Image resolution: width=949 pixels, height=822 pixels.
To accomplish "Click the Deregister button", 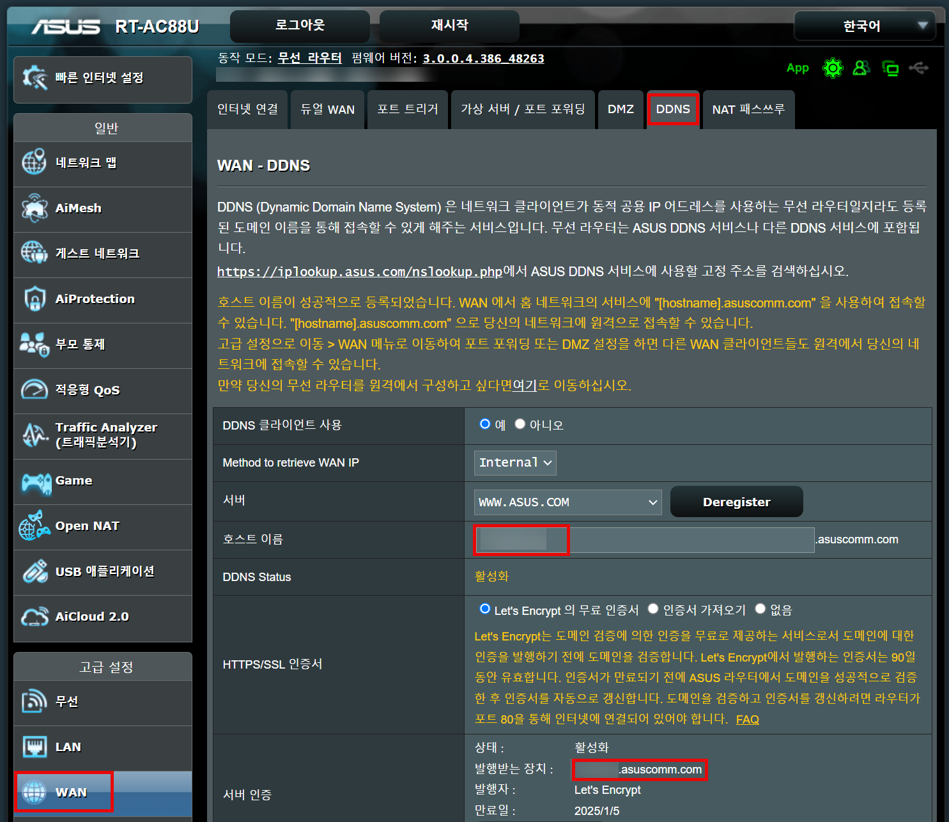I will coord(736,502).
